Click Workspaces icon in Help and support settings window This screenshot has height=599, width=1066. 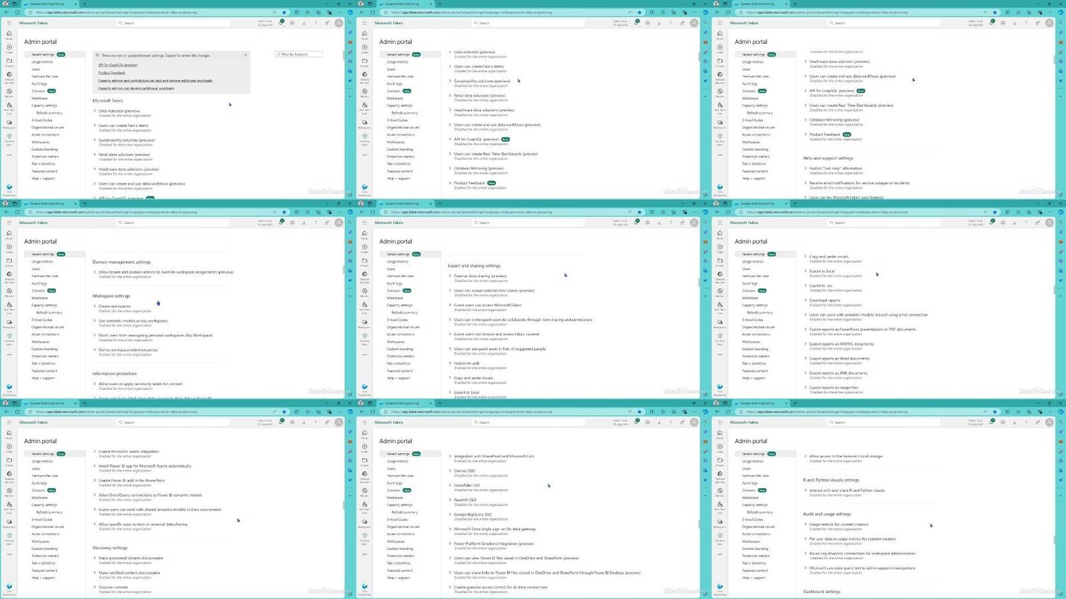[x=720, y=122]
